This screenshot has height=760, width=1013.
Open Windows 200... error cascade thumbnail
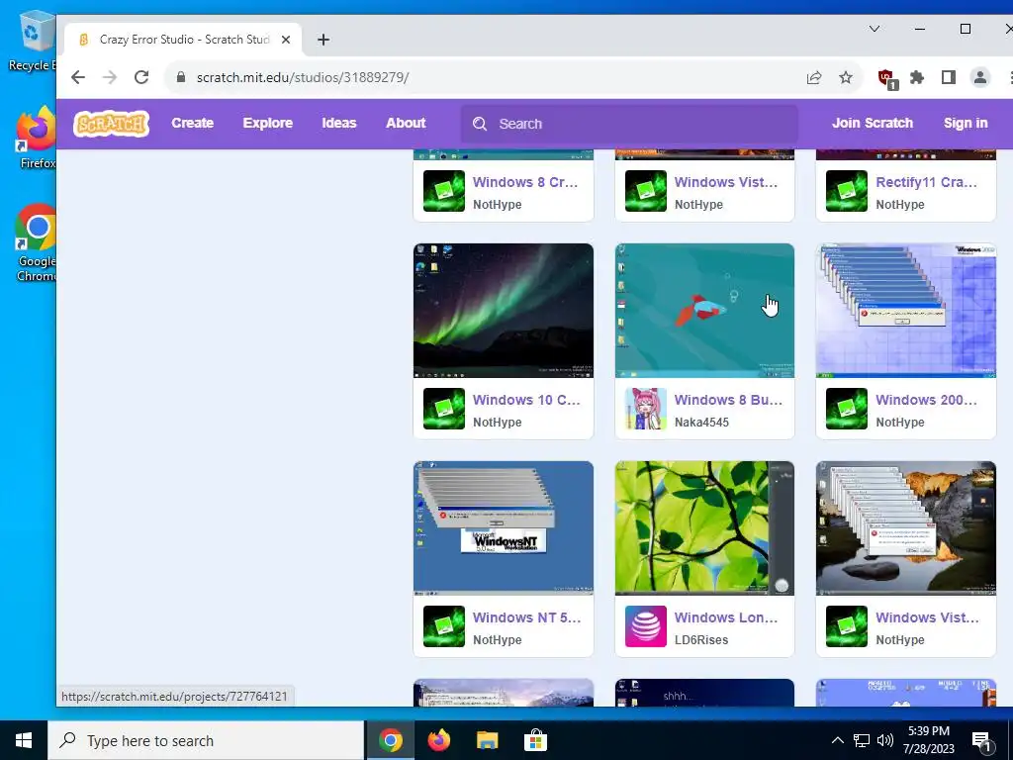(x=906, y=311)
